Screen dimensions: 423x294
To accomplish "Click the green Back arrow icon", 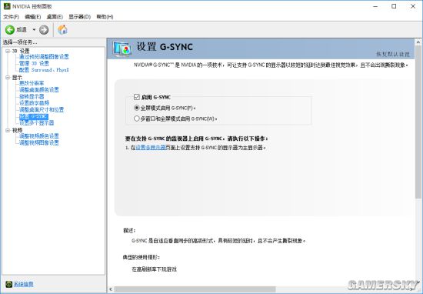I will pos(10,30).
